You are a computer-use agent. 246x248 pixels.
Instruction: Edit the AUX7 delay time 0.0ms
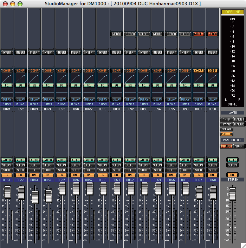(x=89, y=104)
